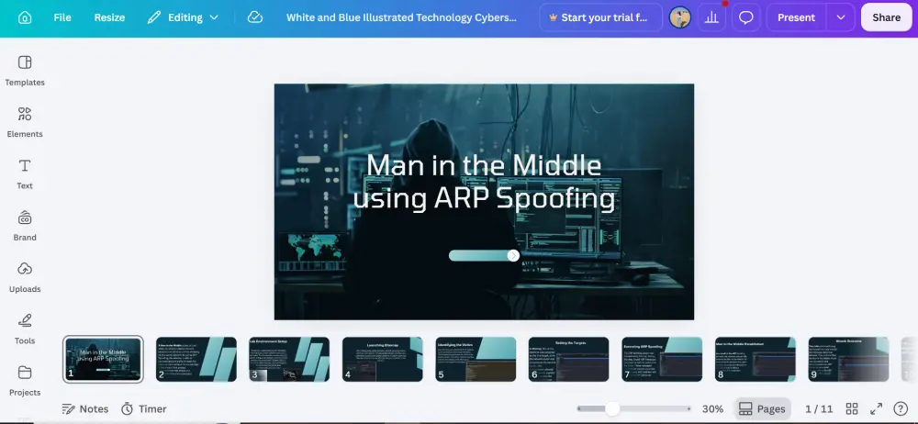Screen dimensions: 918x424
Task: Click the Present button
Action: [796, 17]
